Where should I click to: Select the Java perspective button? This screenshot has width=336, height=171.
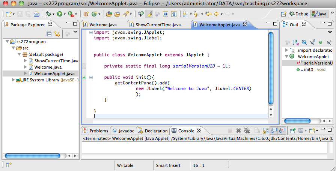(x=319, y=14)
